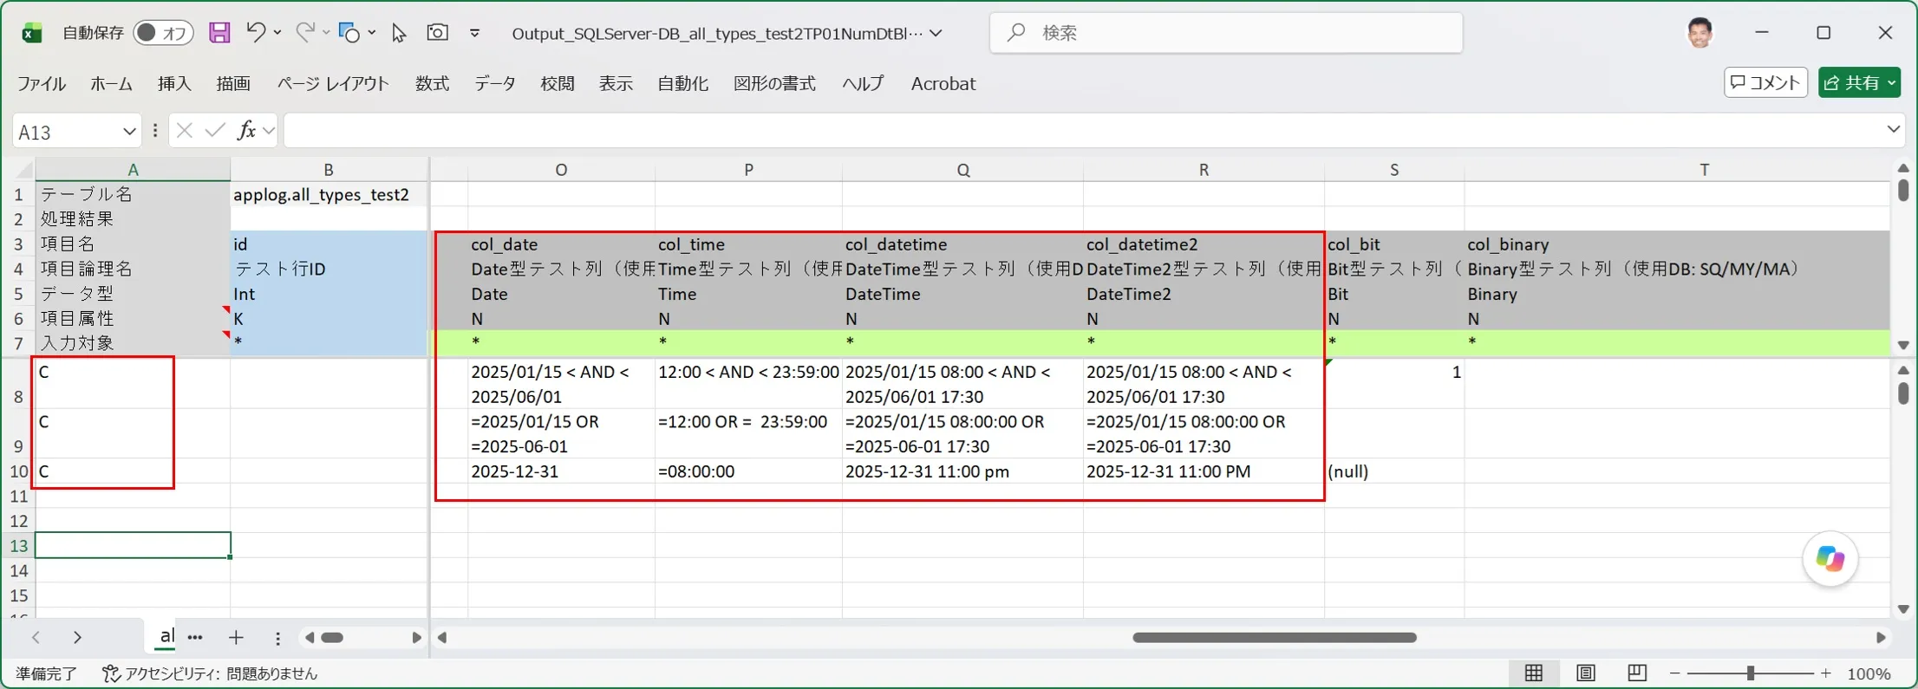Viewport: 1918px width, 689px height.
Task: Click the 検索 search box
Action: pos(1226,33)
